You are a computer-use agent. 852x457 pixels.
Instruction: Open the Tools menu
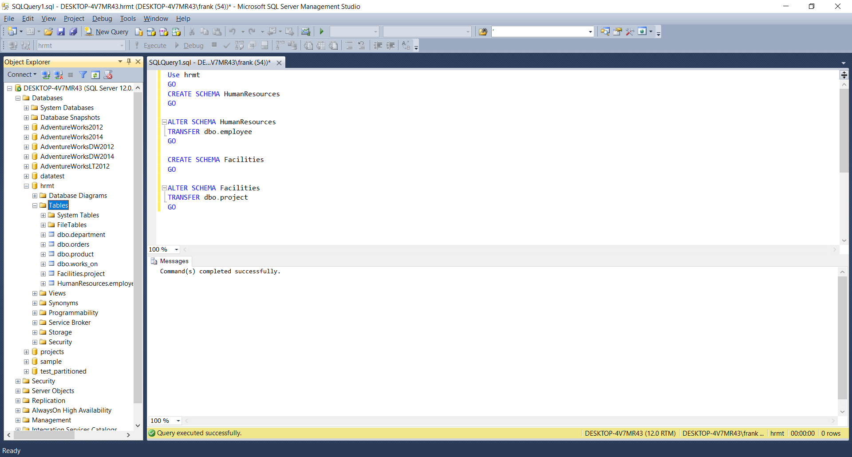pos(128,19)
